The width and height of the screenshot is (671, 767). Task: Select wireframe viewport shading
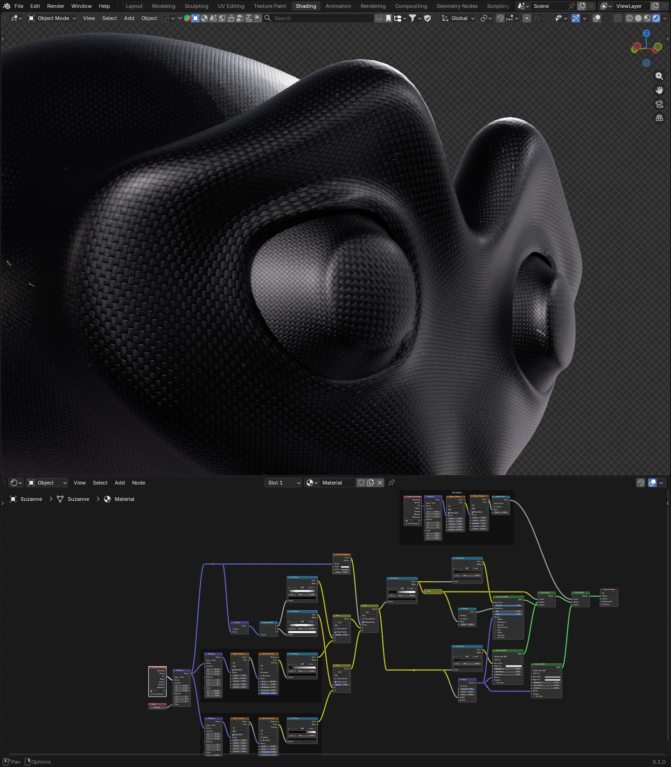[x=629, y=18]
